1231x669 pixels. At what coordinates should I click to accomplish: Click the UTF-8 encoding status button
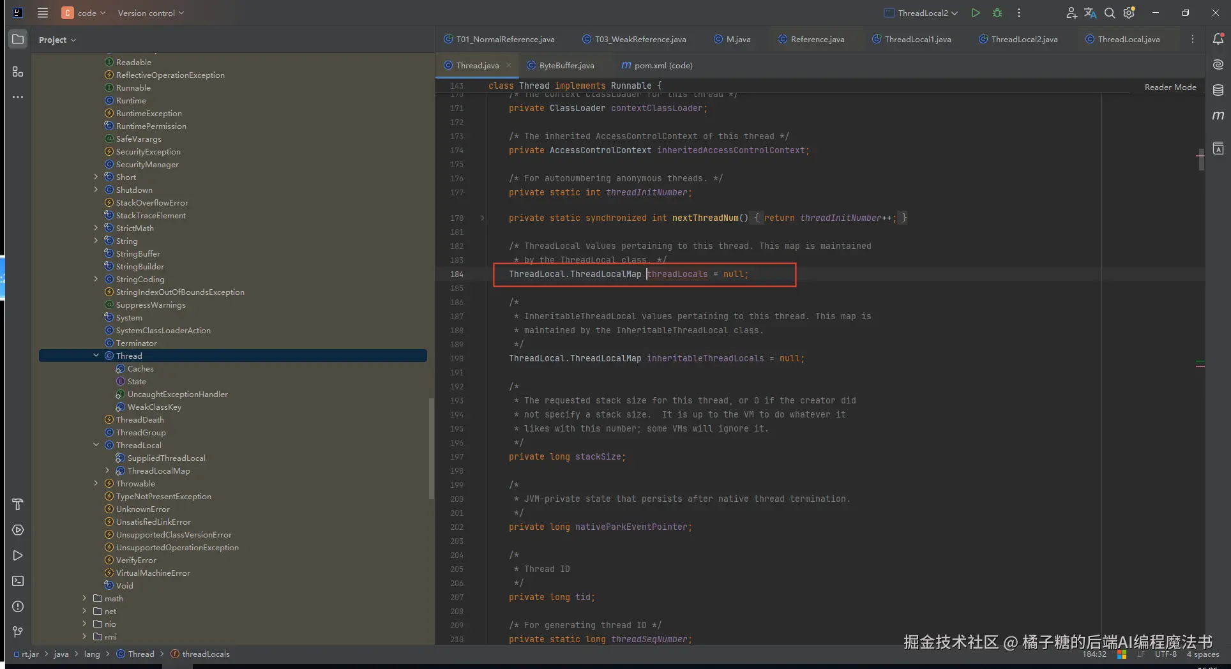click(x=1165, y=654)
